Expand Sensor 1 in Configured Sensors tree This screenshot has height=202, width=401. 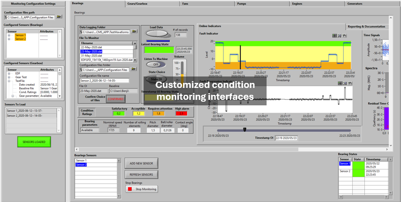point(9,35)
